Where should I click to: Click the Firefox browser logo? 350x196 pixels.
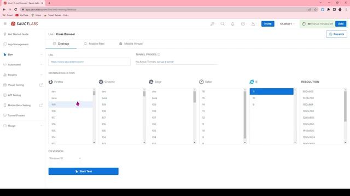click(x=51, y=82)
